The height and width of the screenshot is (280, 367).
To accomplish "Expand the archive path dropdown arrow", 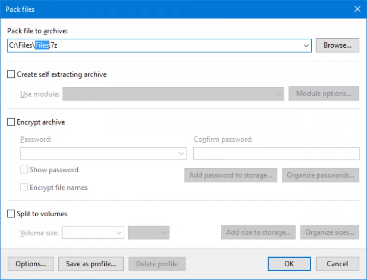I will 306,46.
